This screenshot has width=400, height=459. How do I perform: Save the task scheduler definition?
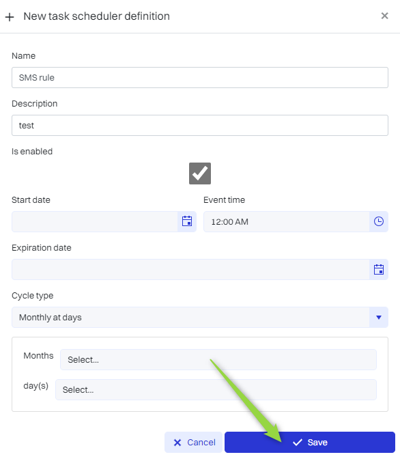coord(310,443)
